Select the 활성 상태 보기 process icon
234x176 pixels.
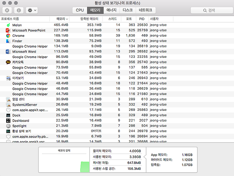coord(8,131)
